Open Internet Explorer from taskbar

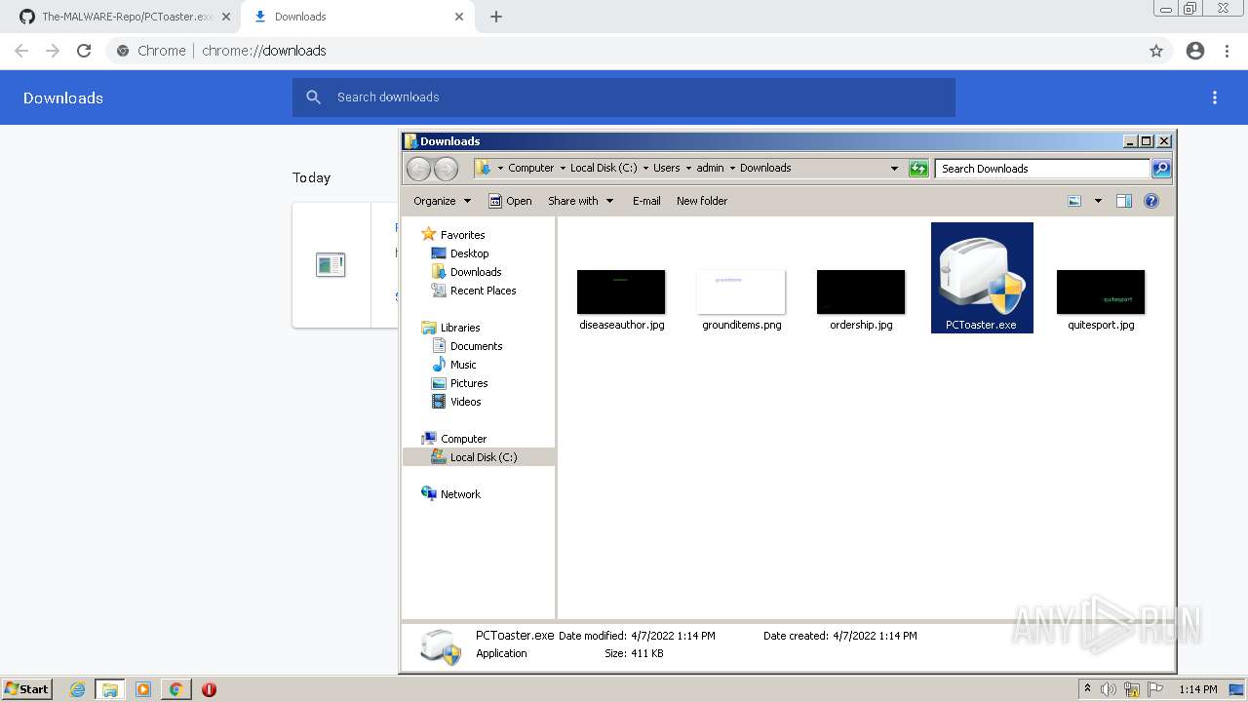pos(78,689)
